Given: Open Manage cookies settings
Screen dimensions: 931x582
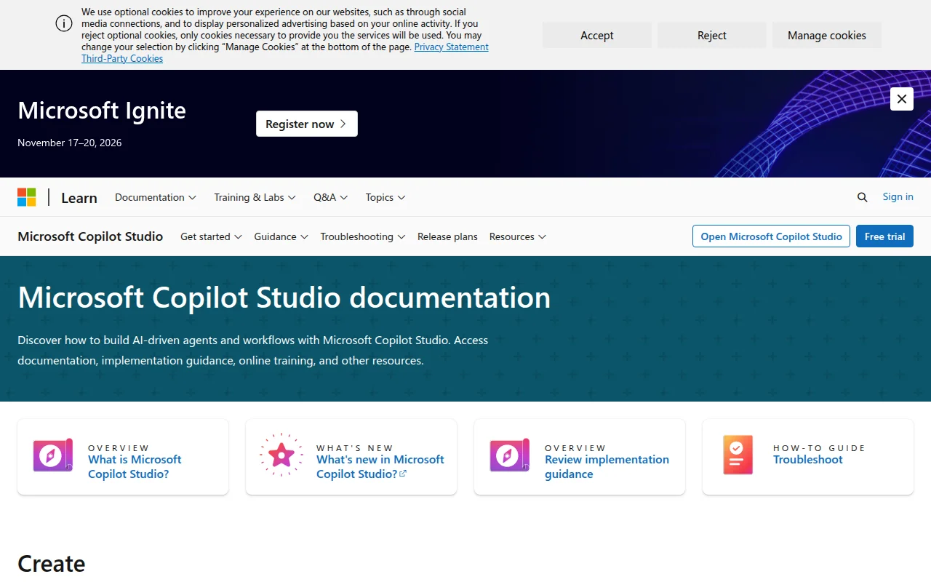Looking at the screenshot, I should 827,35.
